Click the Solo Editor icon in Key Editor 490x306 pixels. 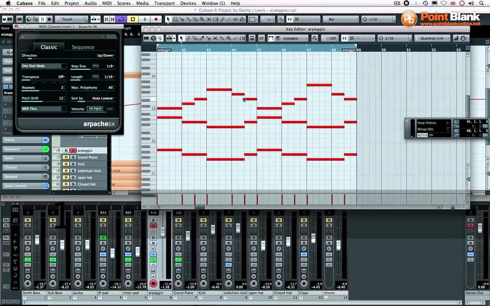(153, 38)
